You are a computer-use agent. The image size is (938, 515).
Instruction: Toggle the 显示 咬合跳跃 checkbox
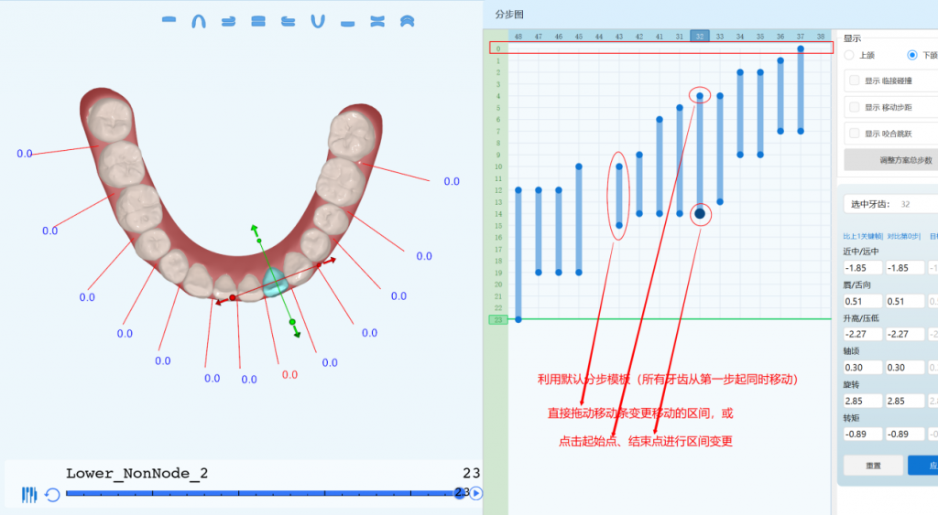855,134
